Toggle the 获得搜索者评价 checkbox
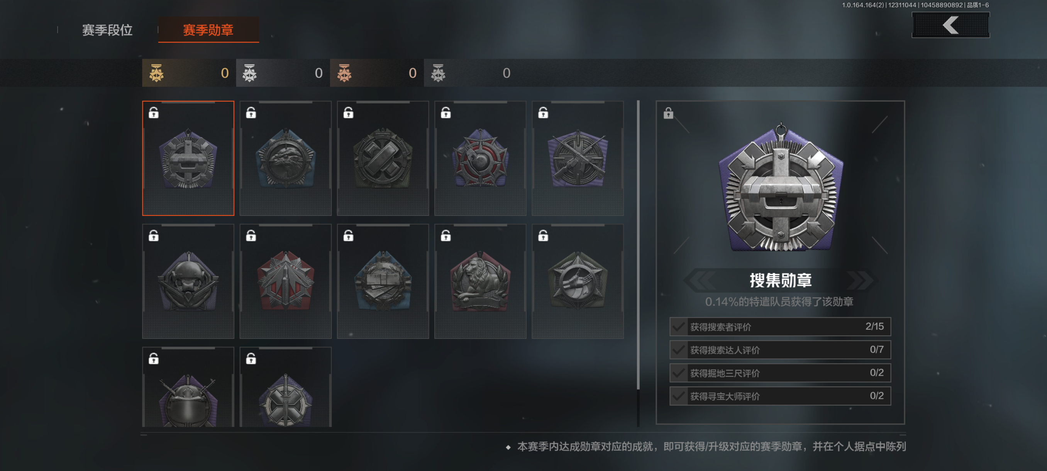 point(678,327)
